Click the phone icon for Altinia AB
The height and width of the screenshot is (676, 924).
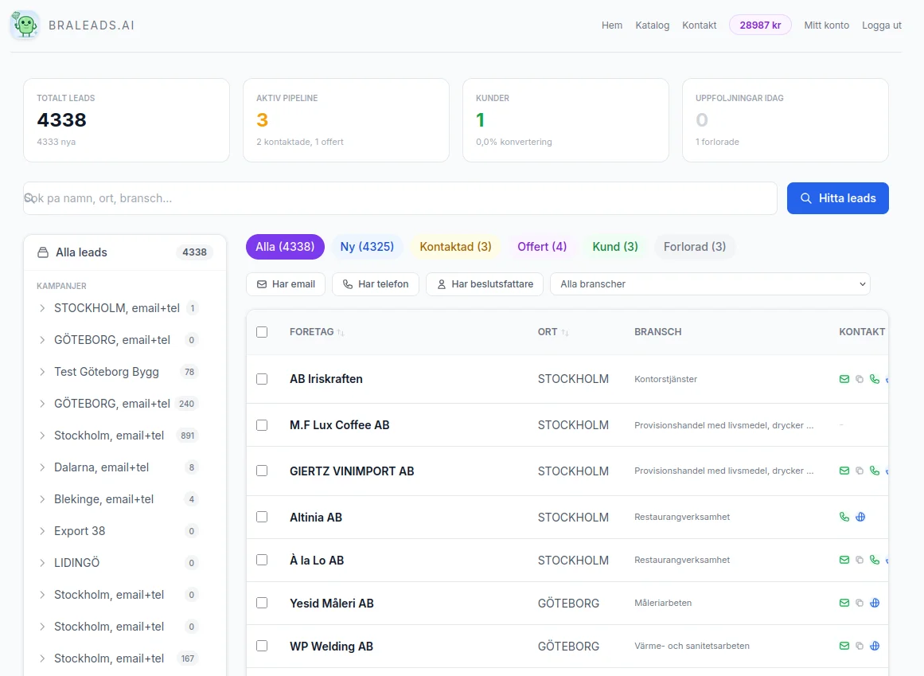coord(844,517)
